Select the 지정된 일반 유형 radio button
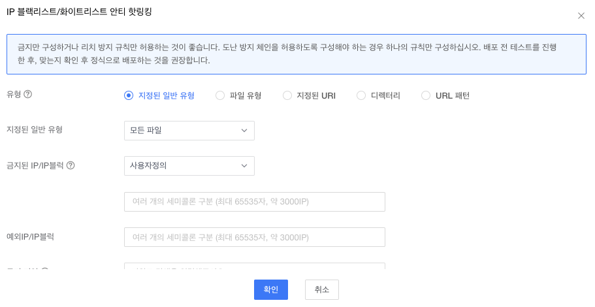The height and width of the screenshot is (307, 595). point(129,95)
